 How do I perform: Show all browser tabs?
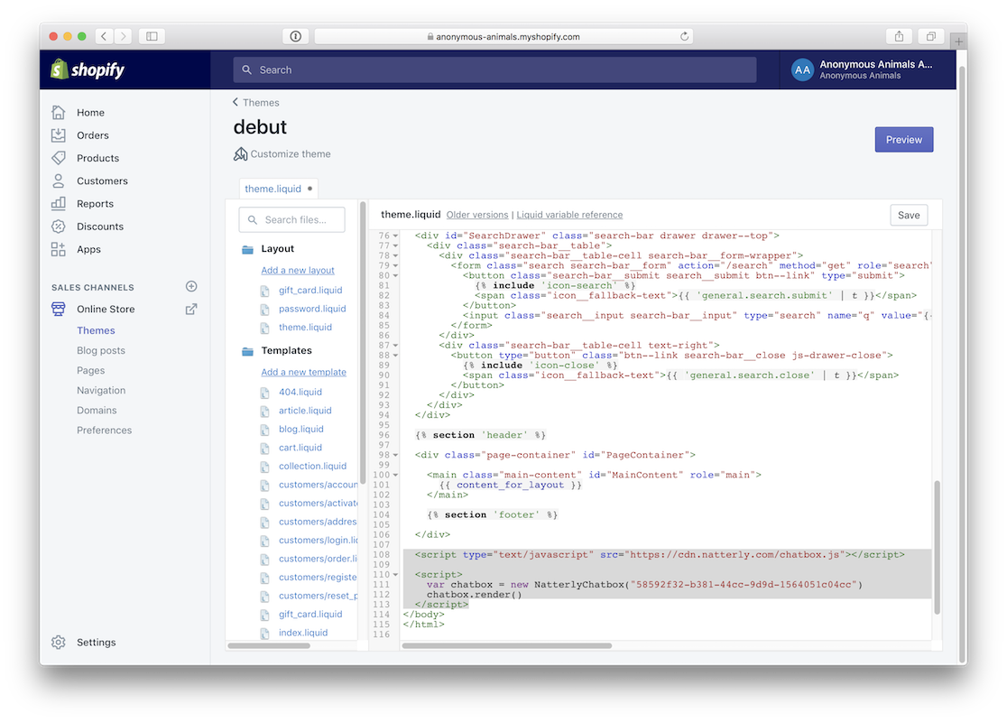tap(930, 36)
